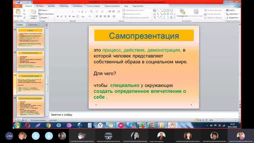Click the +104 participants badge

[10, 136]
